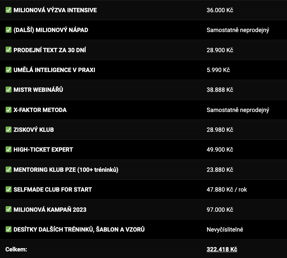
Task: Click the checkmark icon beside X-FAKTOR METODA
Action: point(9,110)
